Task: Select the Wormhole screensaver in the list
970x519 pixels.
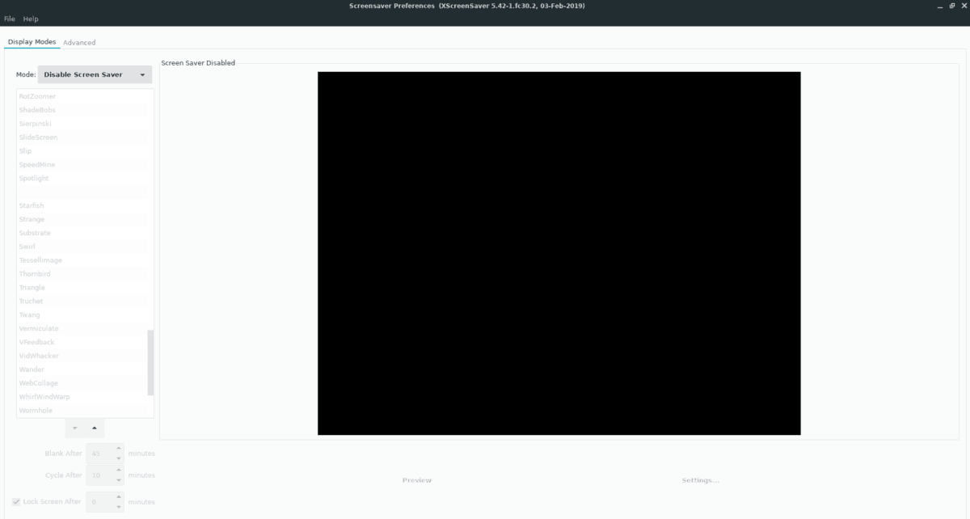Action: 36,410
